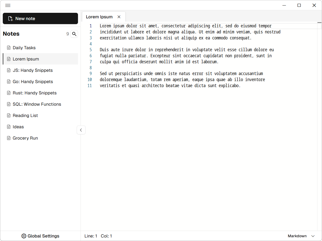Image resolution: width=322 pixels, height=241 pixels.
Task: Click the file icon beside JS: Handy Snippets
Action: [x=9, y=70]
